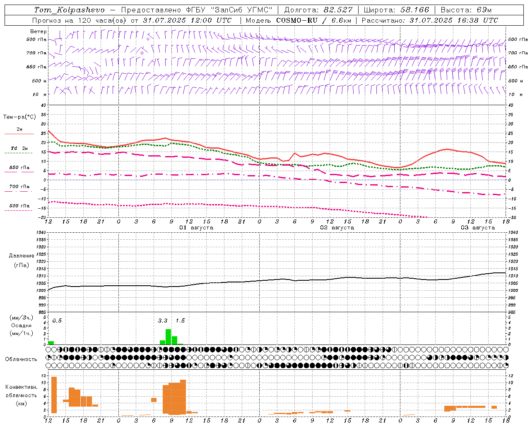Click the Td 2м legend entry

tap(19, 148)
